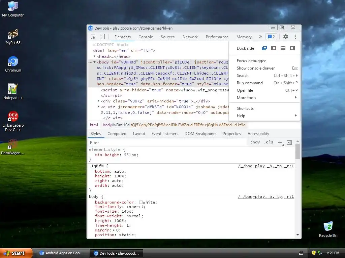345x258 pixels.
Task: Switch to the Sources tab
Action: pos(167,37)
